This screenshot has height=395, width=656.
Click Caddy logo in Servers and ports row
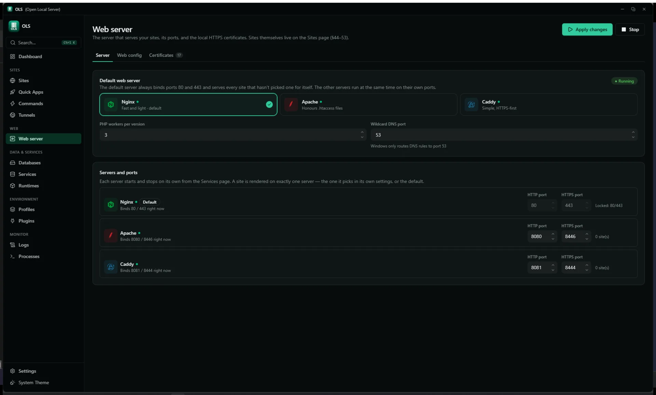(x=111, y=267)
